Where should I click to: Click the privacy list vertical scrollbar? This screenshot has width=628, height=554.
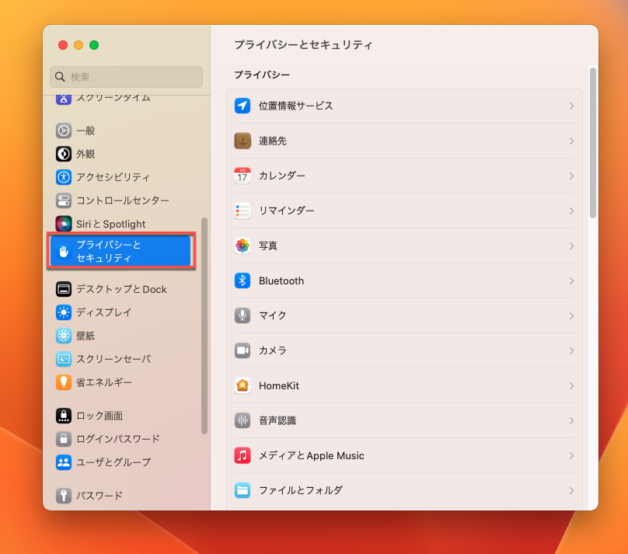pos(593,140)
